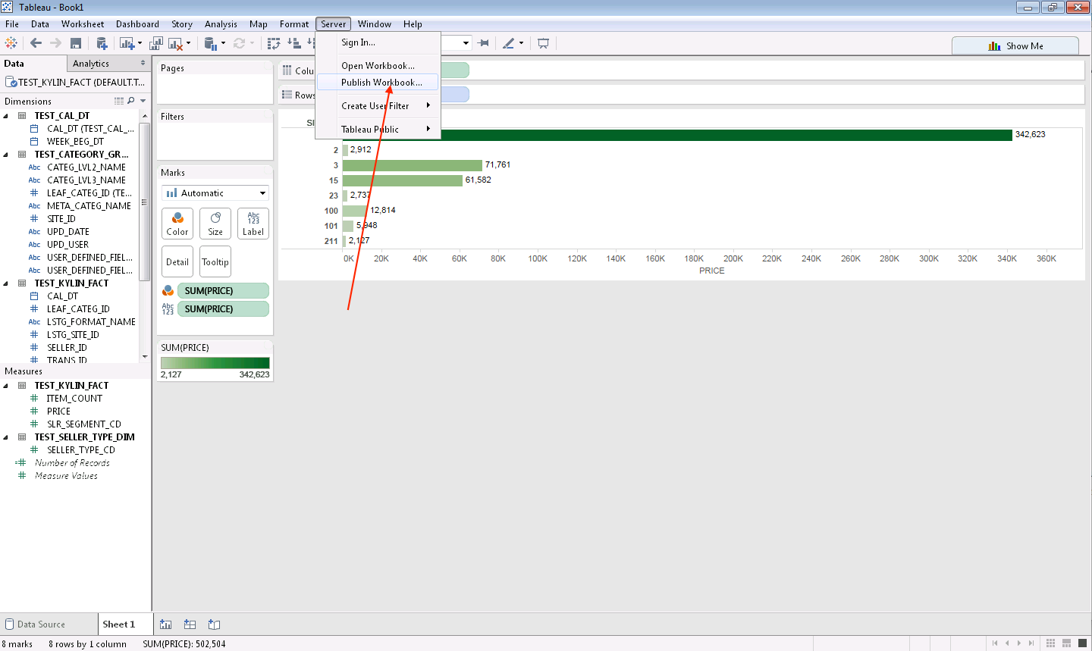
Task: Select Publish Workbook from Server menu
Action: pos(381,83)
